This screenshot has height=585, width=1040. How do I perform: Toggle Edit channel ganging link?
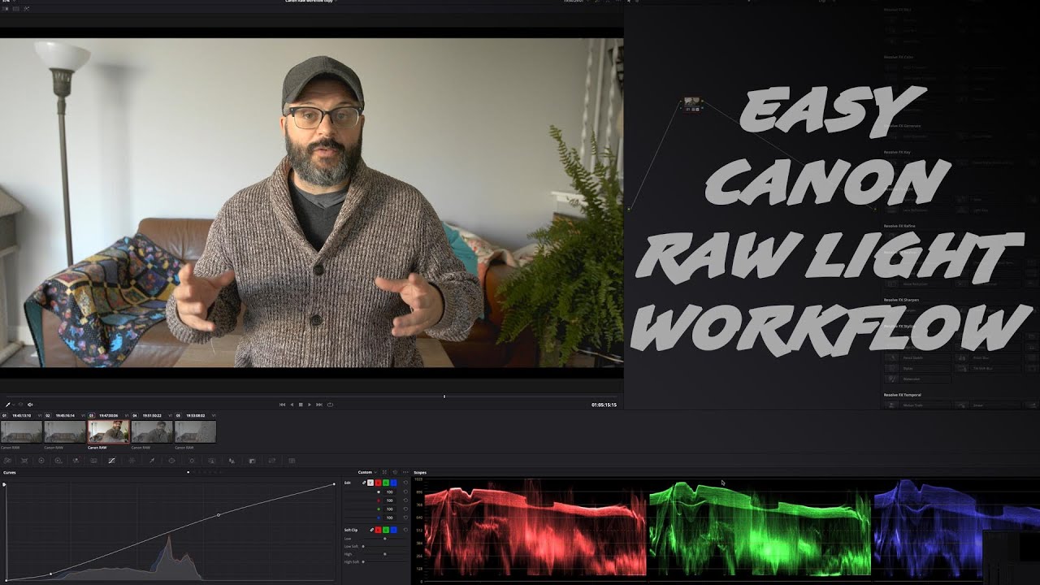[364, 483]
